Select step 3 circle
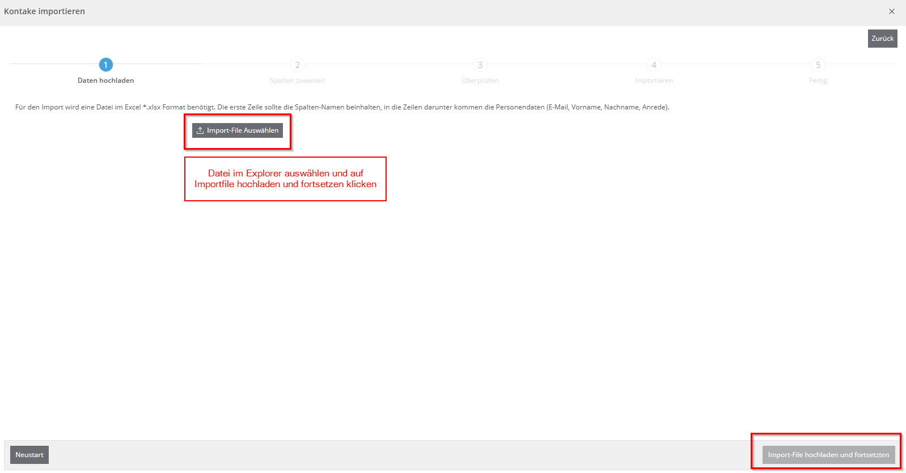906x473 pixels. click(480, 65)
